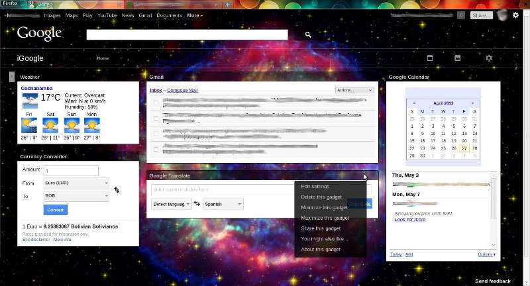Click the current weather overcast icon
530x286 pixels.
(x=30, y=100)
